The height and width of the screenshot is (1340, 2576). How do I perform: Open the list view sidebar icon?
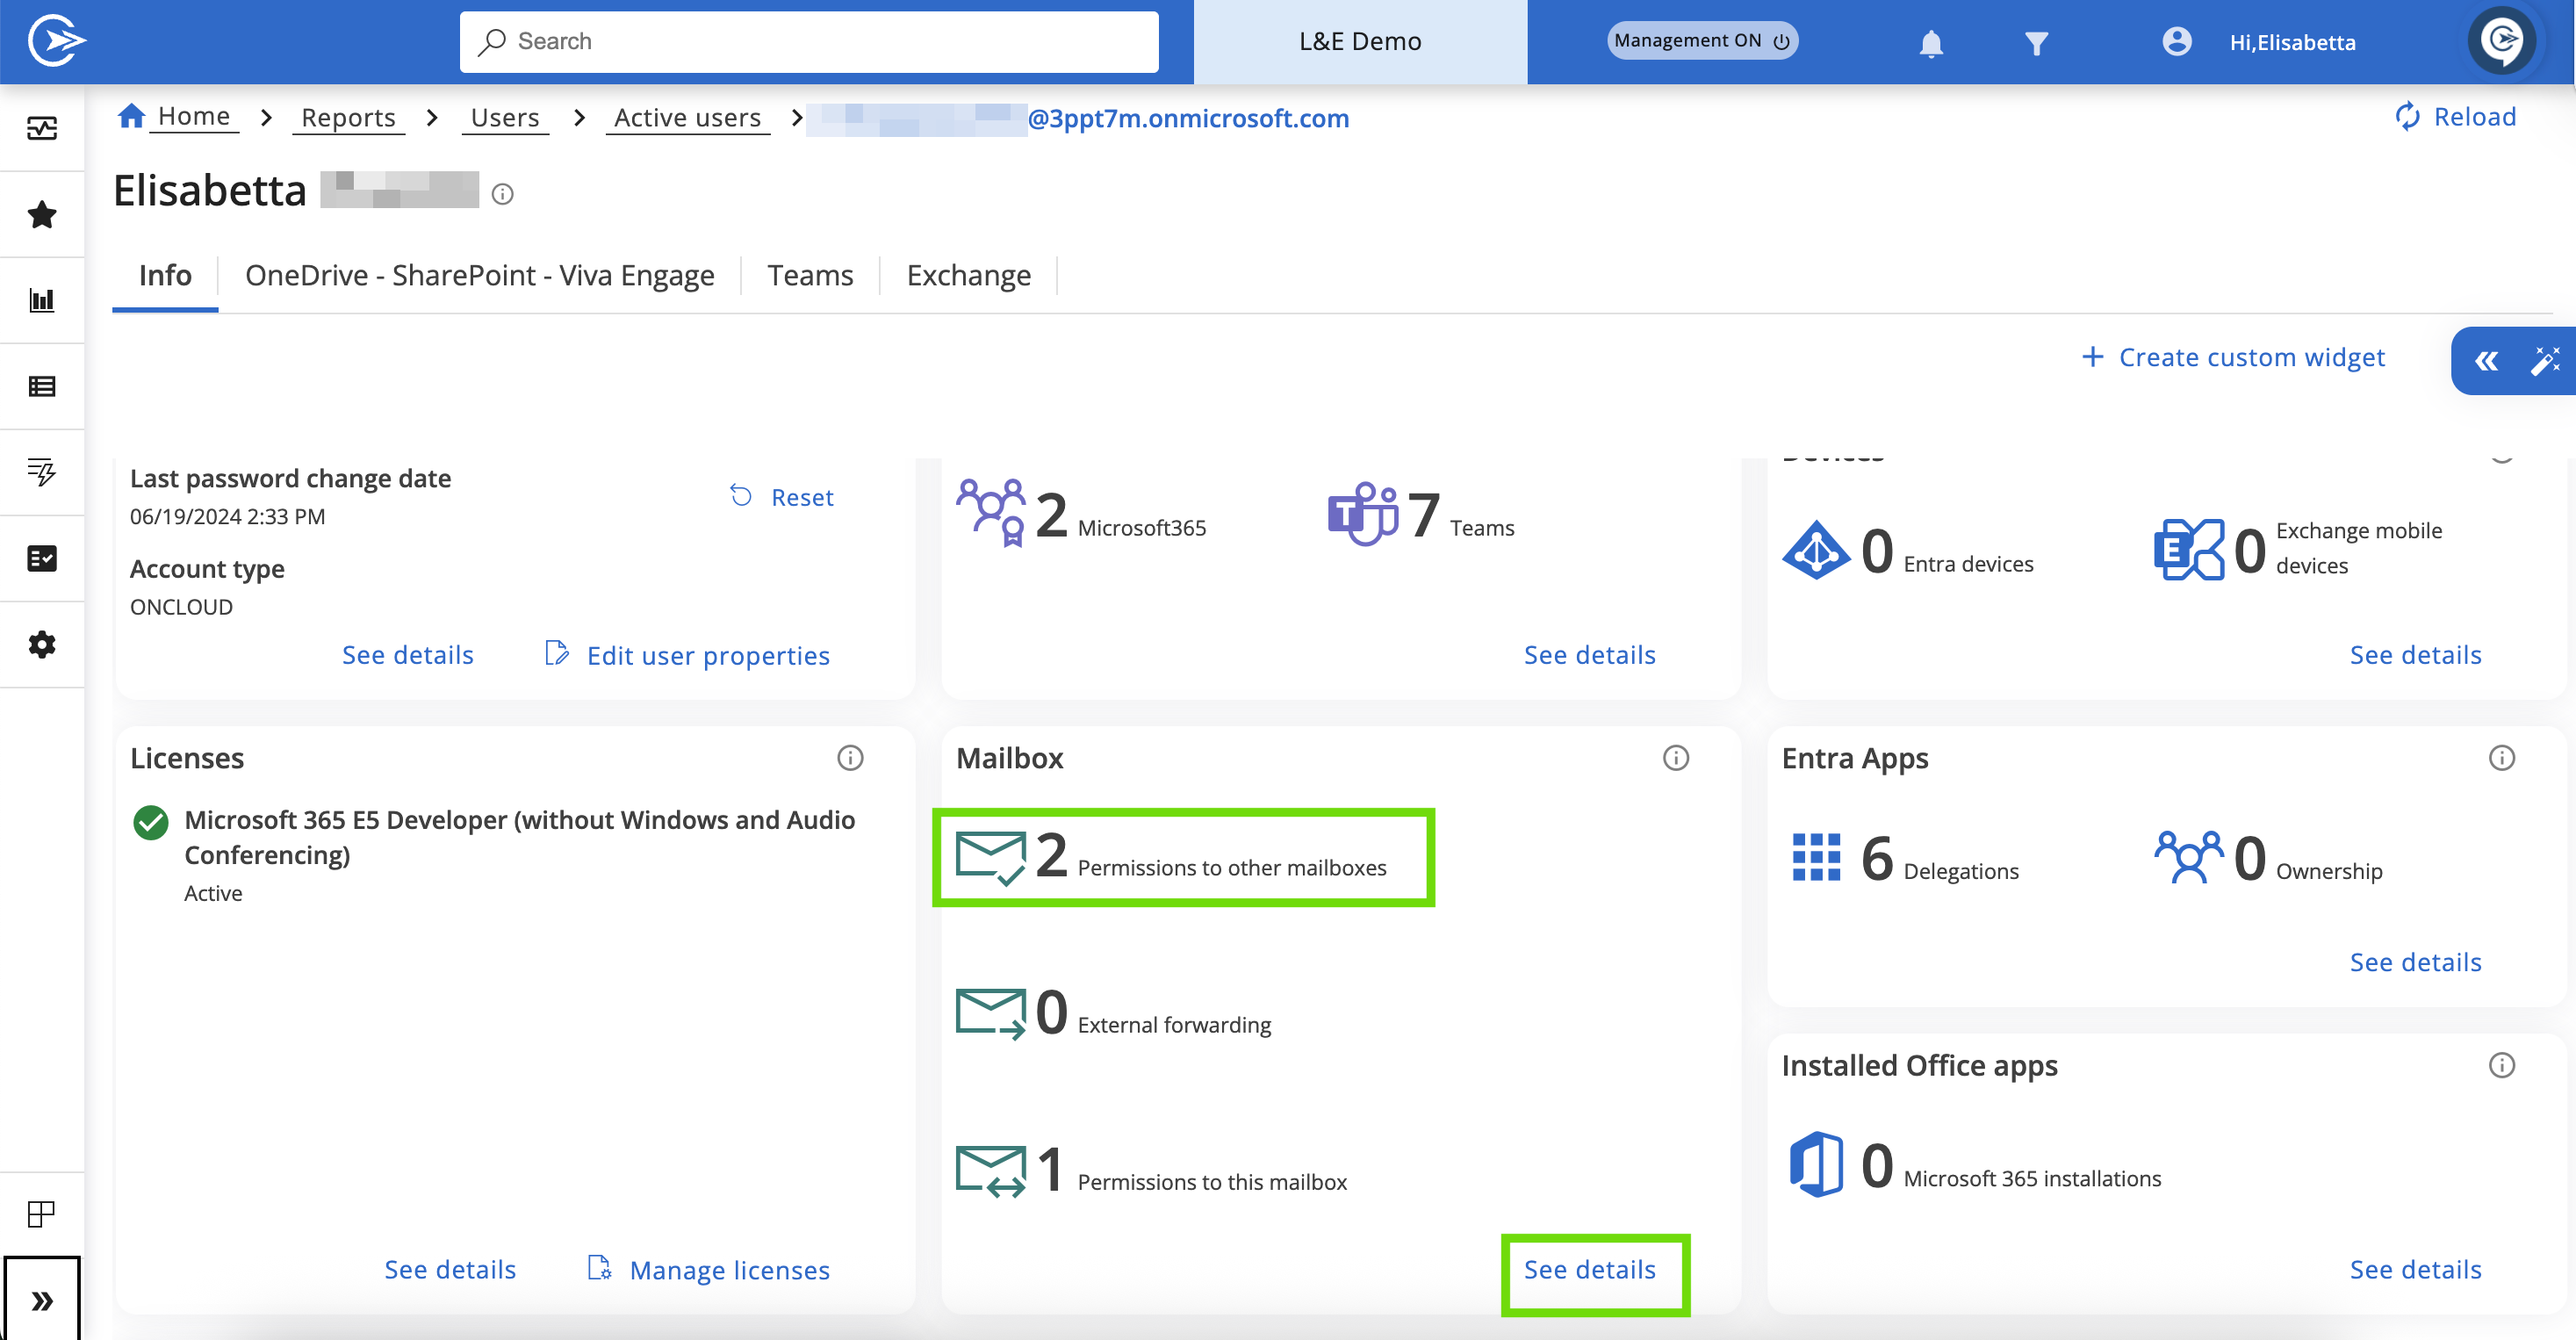42,386
